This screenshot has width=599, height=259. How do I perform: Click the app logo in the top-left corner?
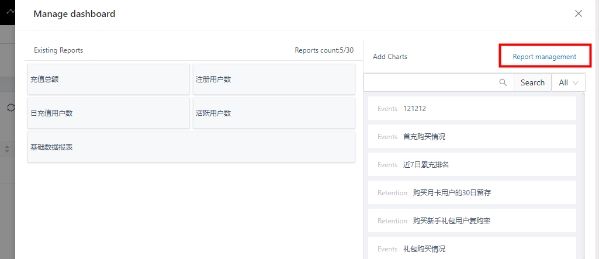[9, 11]
